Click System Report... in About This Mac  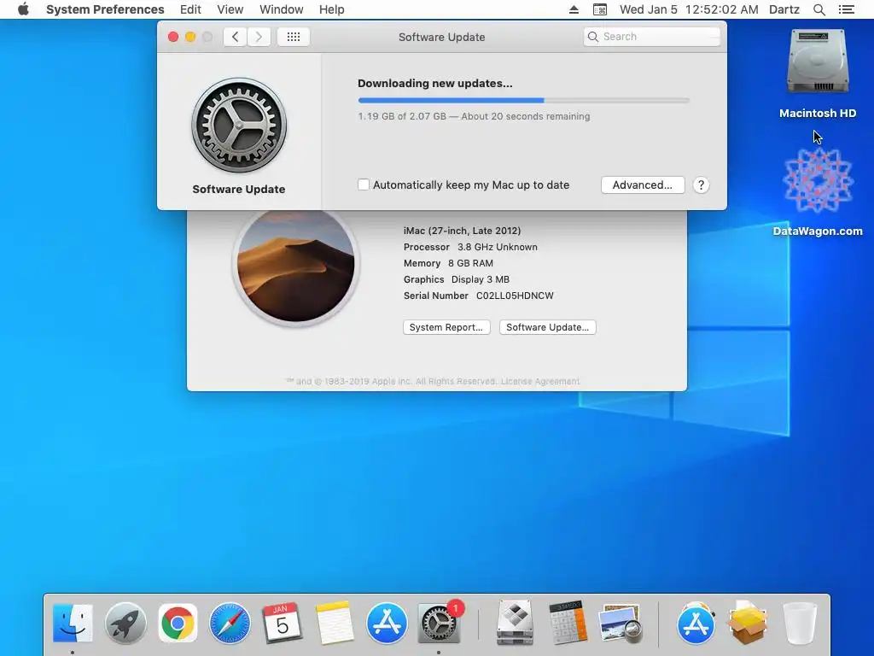[x=446, y=327]
